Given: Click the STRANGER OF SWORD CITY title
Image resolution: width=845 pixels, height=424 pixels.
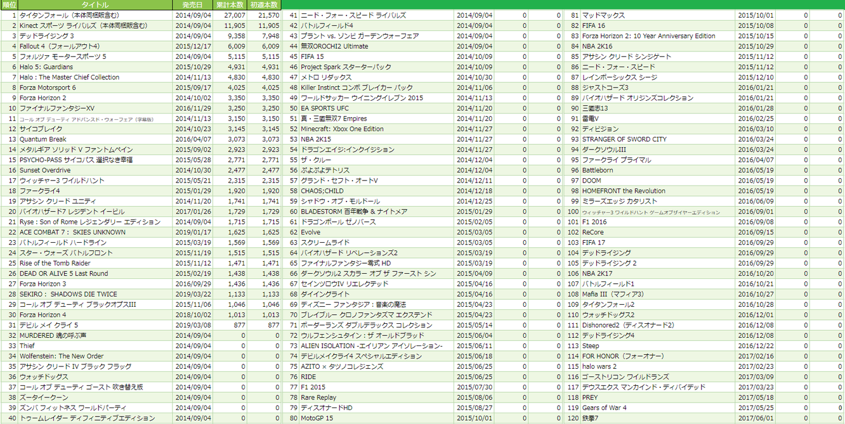Looking at the screenshot, I should [x=624, y=139].
